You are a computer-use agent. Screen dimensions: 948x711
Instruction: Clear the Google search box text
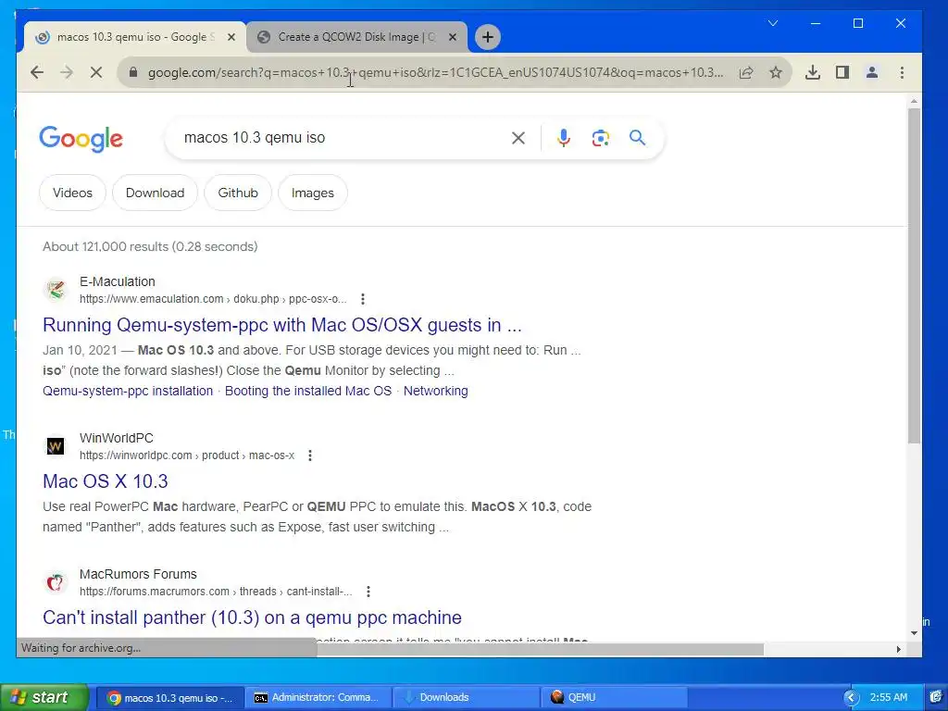click(x=518, y=138)
